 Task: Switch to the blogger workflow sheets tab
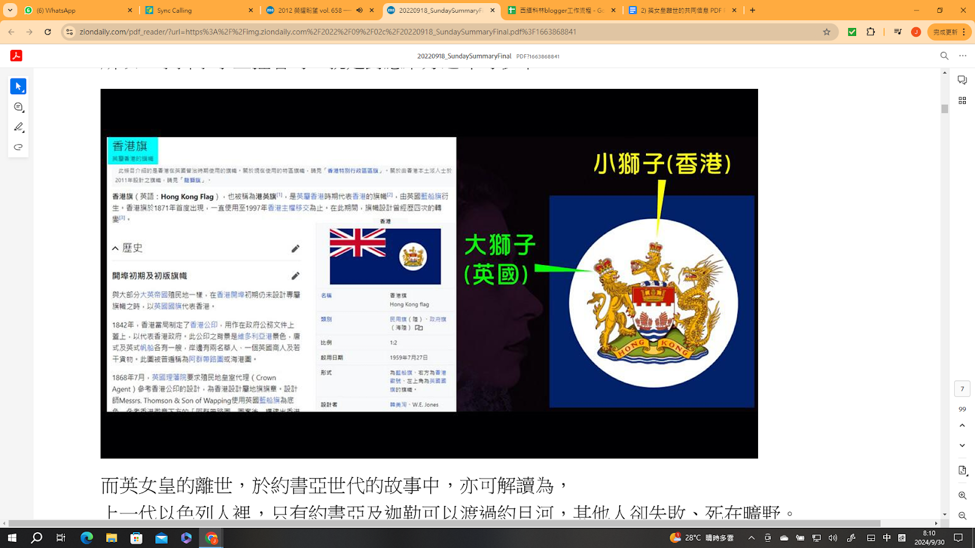click(x=561, y=10)
